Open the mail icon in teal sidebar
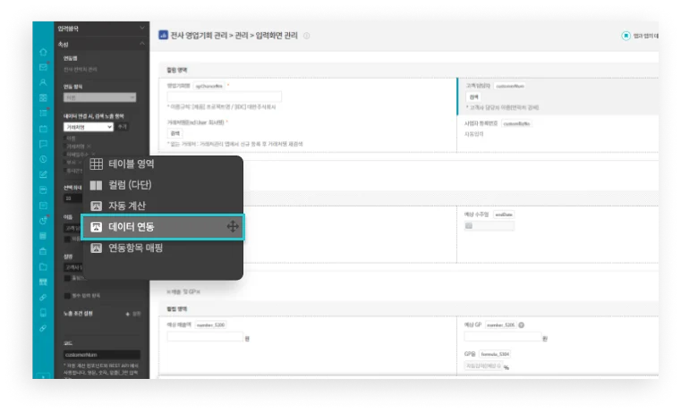 [x=43, y=67]
